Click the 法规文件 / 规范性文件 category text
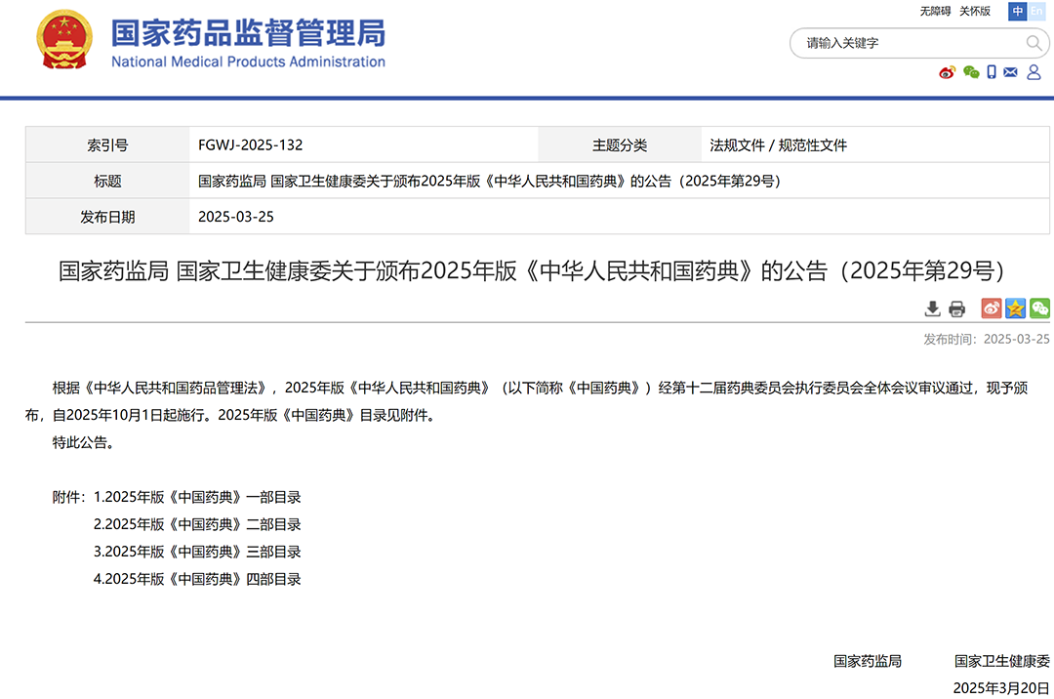The image size is (1054, 699). (x=779, y=145)
